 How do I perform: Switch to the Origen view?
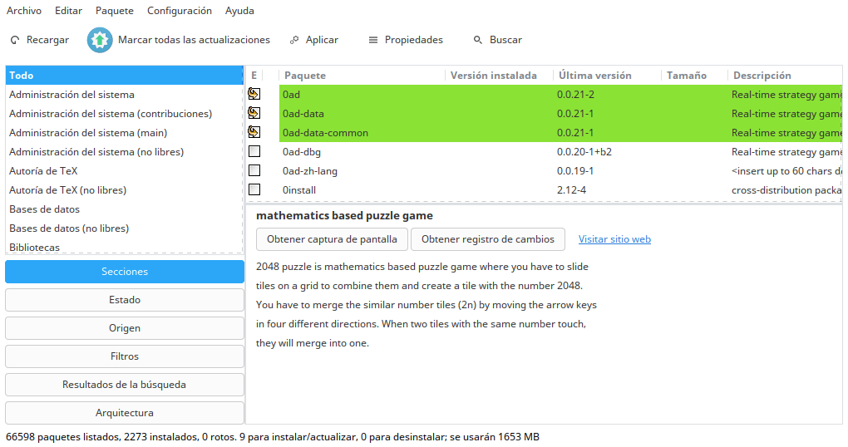pos(125,328)
